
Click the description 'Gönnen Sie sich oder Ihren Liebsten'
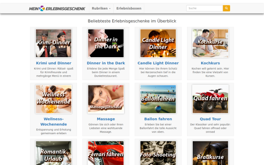pos(106,128)
